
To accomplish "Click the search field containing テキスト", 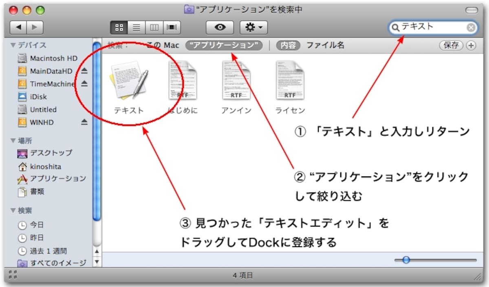I will 433,27.
